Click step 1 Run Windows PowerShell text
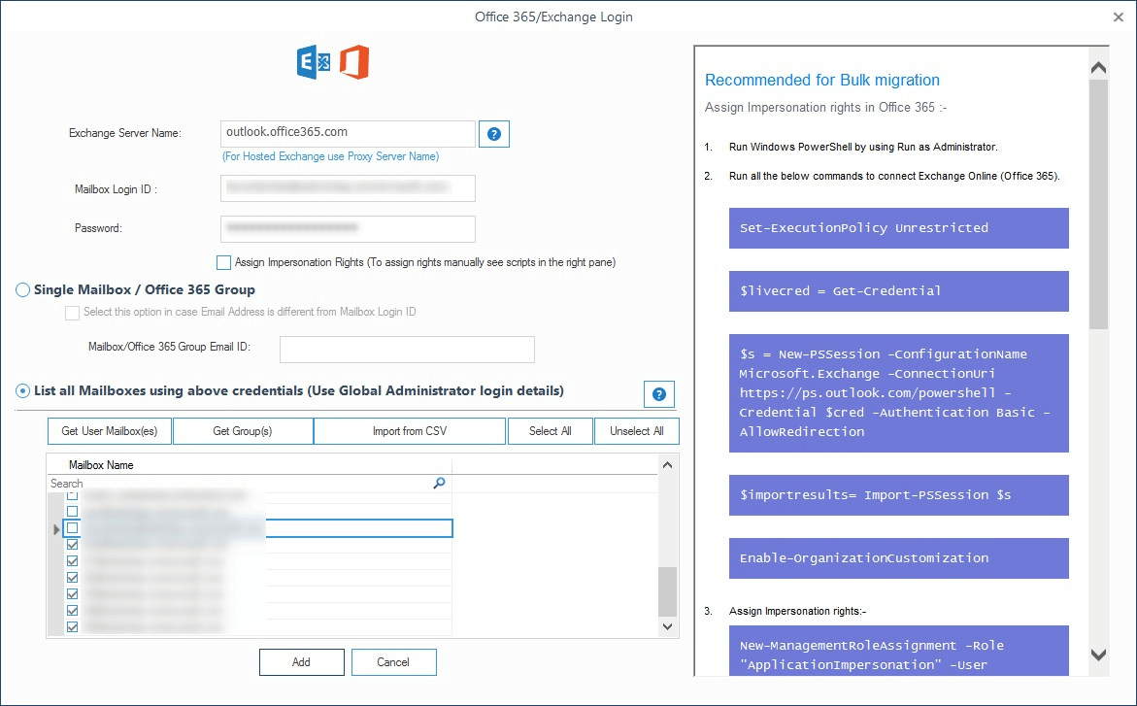 click(x=863, y=147)
